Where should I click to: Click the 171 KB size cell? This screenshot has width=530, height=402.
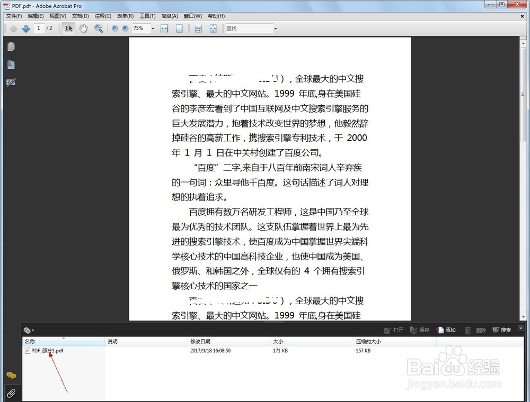280,351
